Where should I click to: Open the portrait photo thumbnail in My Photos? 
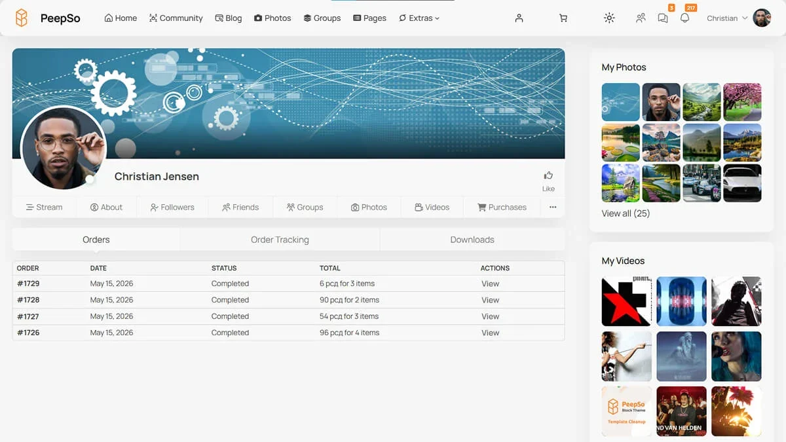tap(662, 102)
